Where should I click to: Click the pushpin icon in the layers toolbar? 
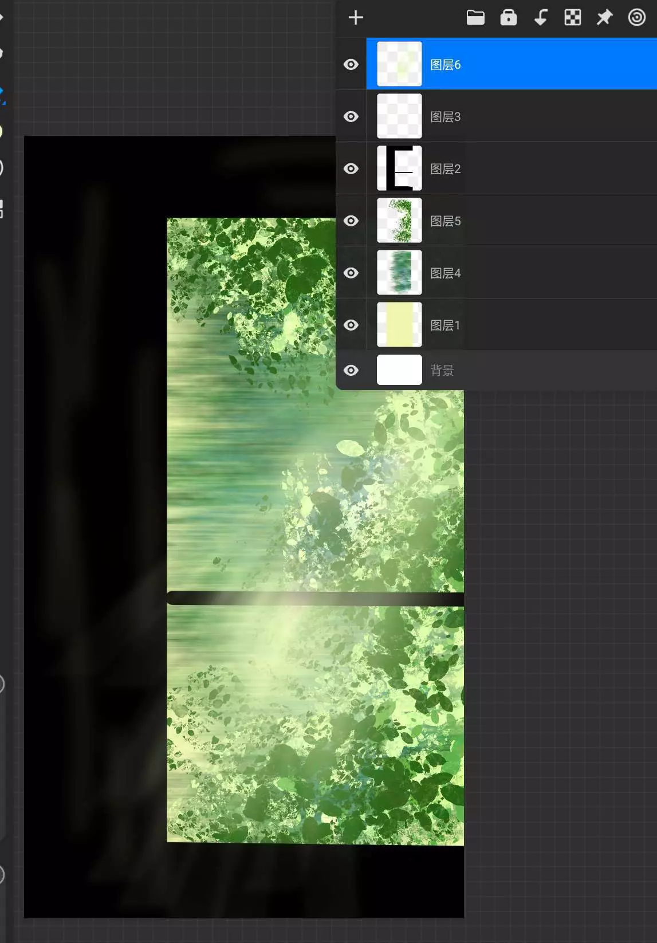(604, 18)
